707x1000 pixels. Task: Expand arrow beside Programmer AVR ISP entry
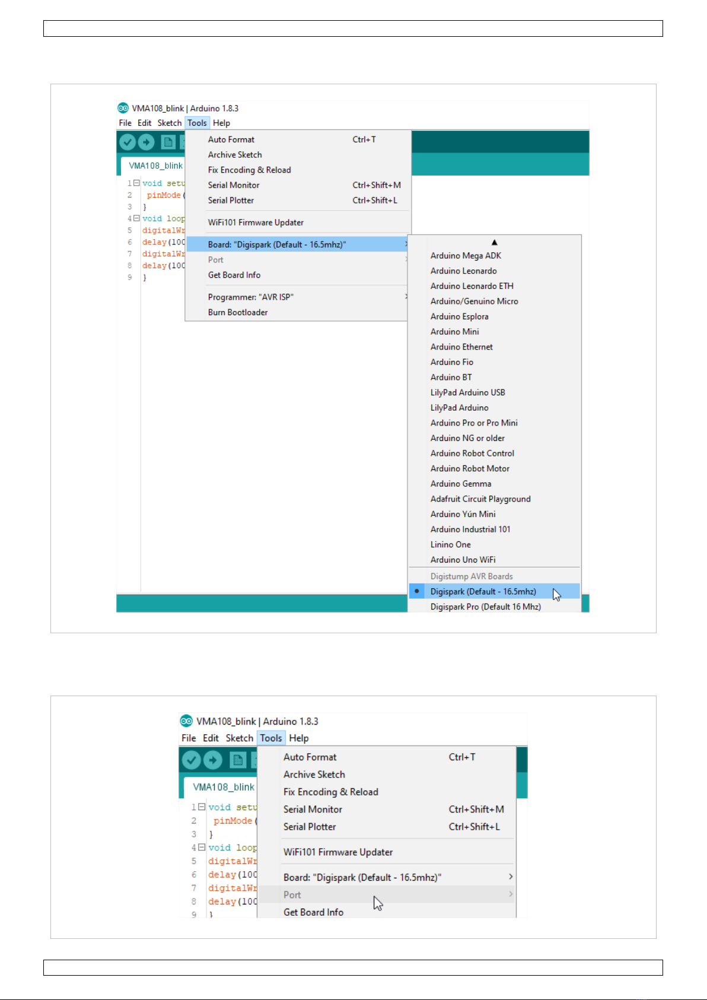(x=406, y=297)
